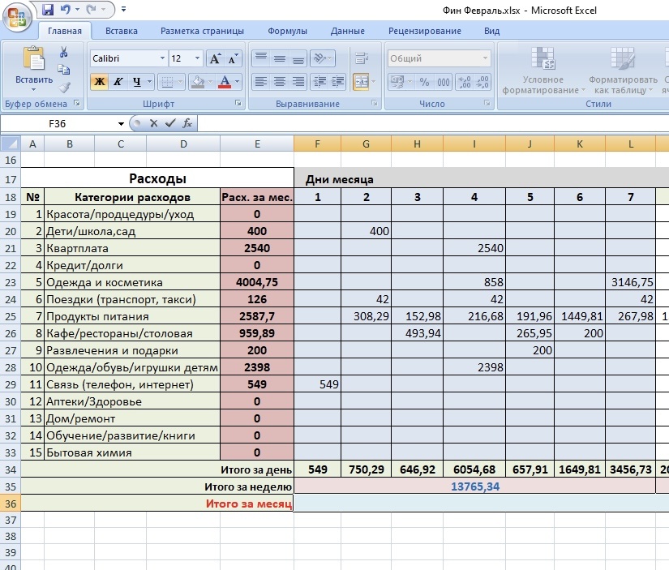Open Выравнивание group dialog launcher
This screenshot has width=669, height=570.
click(374, 103)
